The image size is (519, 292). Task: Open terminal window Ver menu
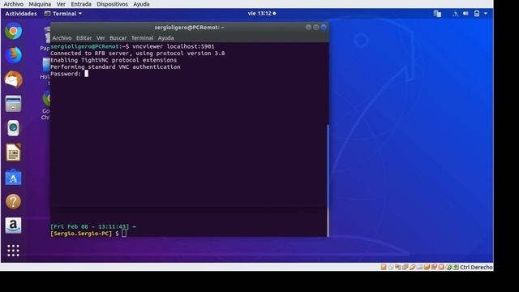tap(101, 38)
